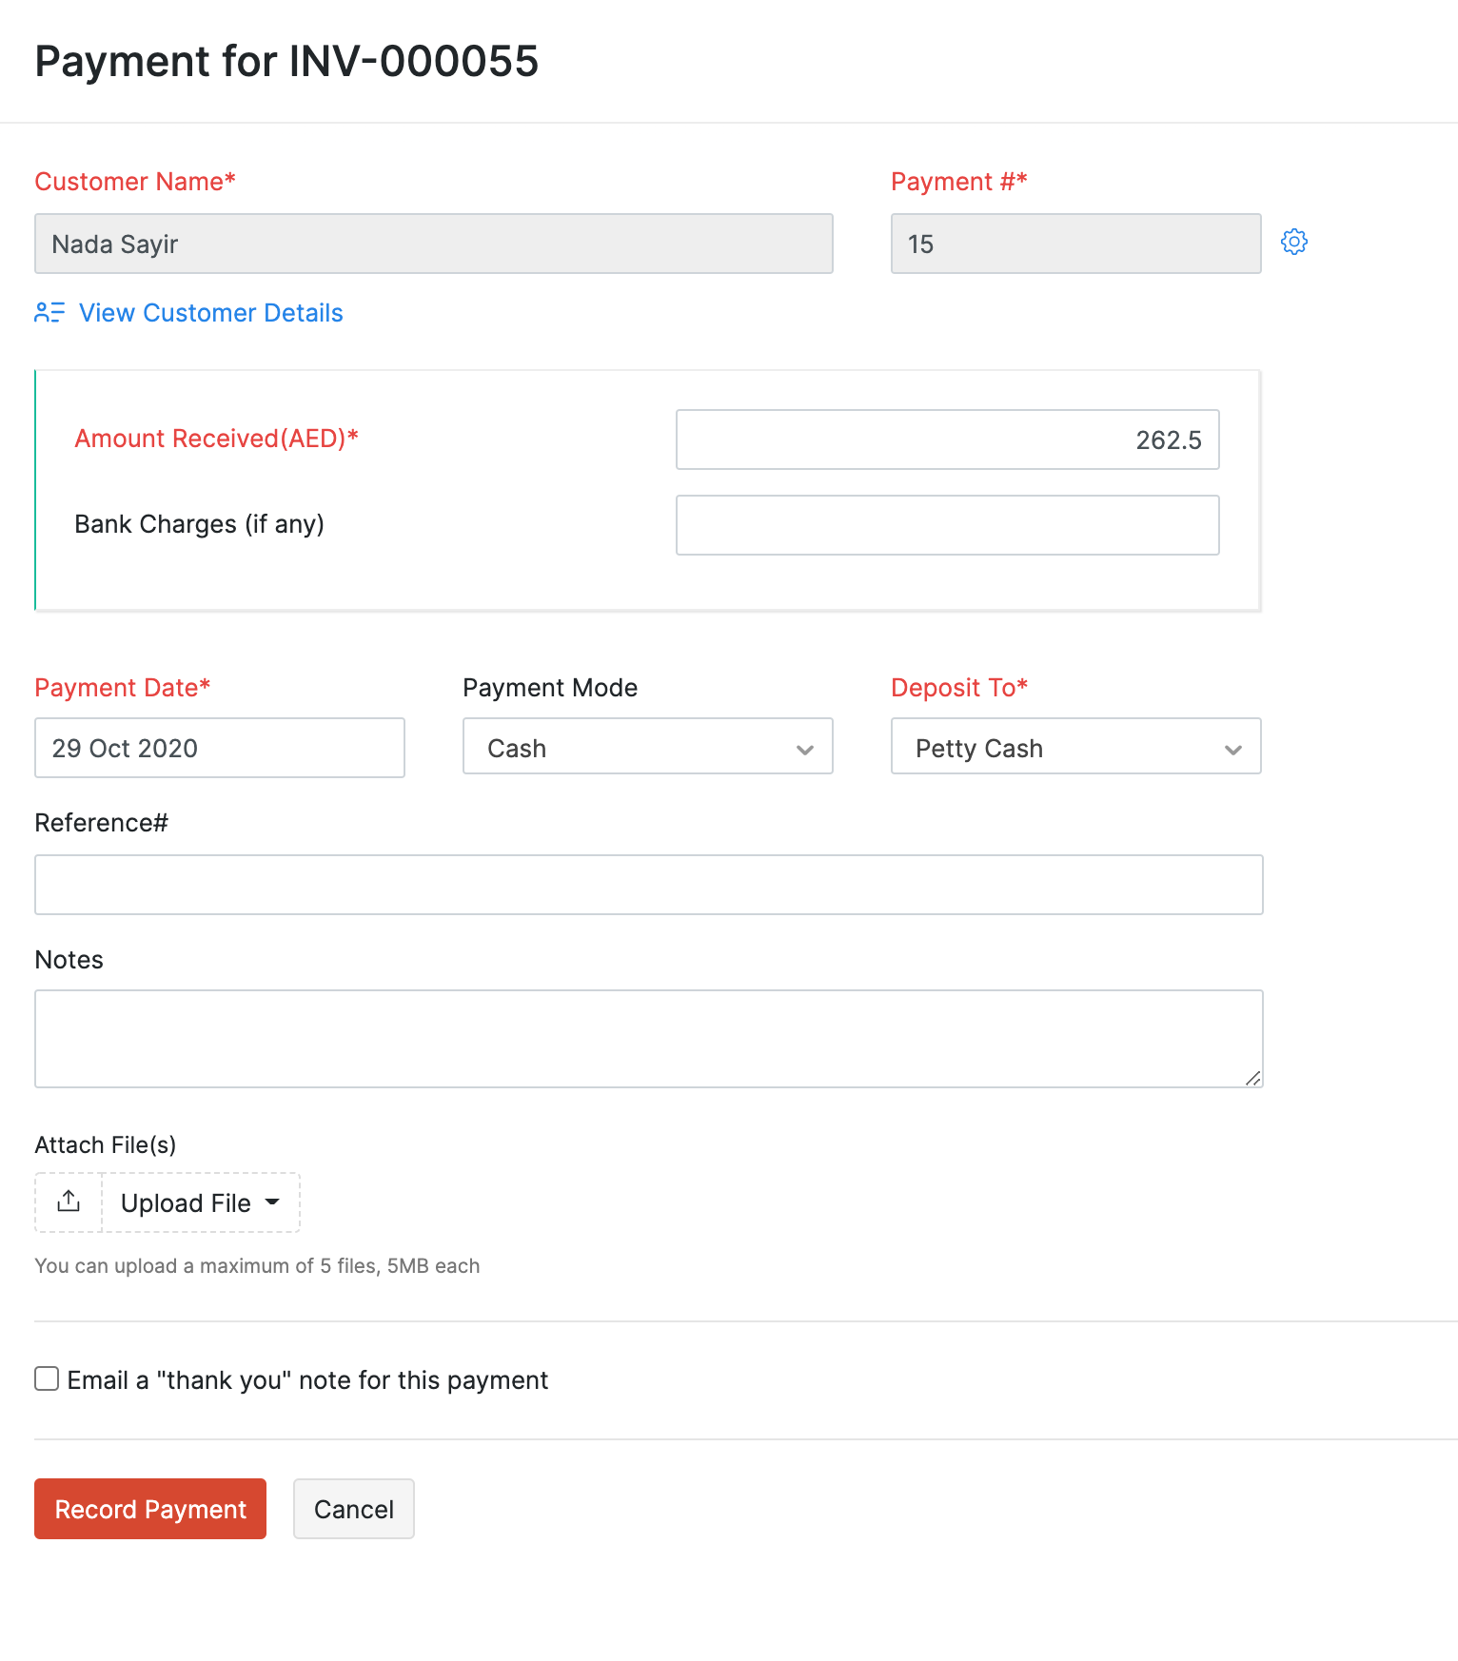
Task: Click inside the Notes text area
Action: coord(648,1038)
